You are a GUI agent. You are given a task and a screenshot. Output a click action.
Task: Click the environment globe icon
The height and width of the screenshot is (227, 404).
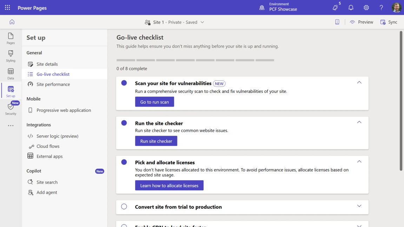click(x=262, y=7)
